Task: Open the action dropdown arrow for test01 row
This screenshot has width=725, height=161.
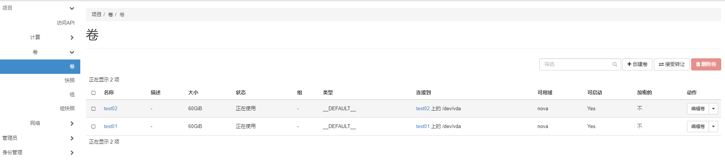Action: [713, 127]
